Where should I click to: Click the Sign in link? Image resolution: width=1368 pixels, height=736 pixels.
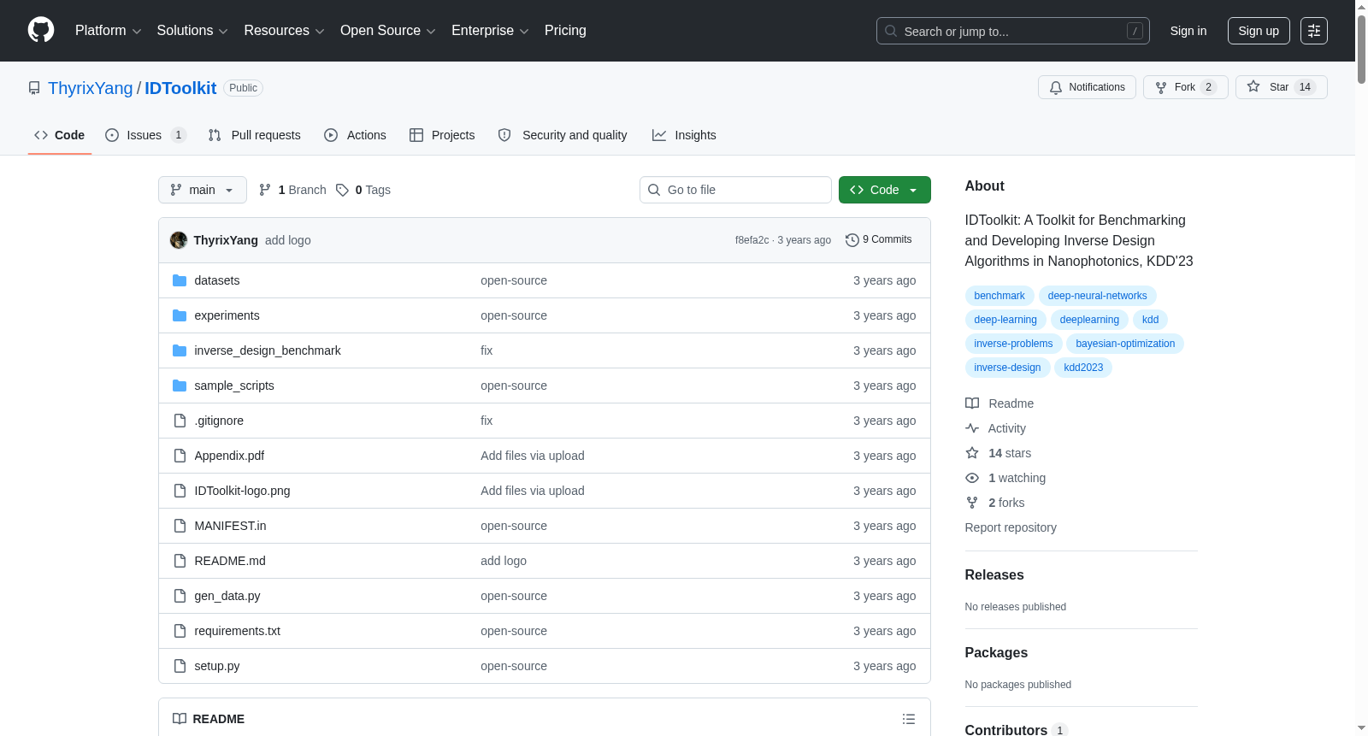(x=1188, y=31)
